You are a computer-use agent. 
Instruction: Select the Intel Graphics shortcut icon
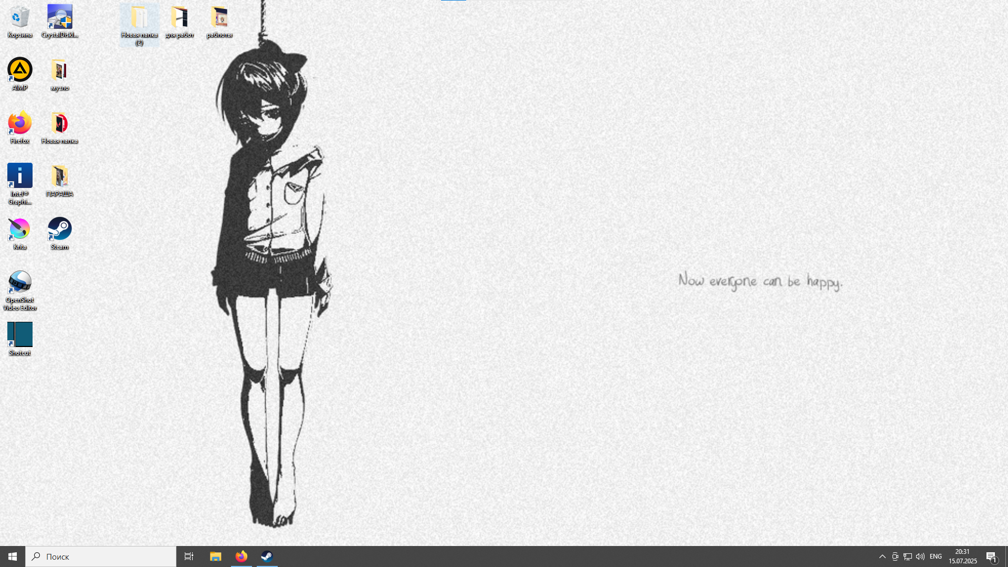[x=20, y=184]
